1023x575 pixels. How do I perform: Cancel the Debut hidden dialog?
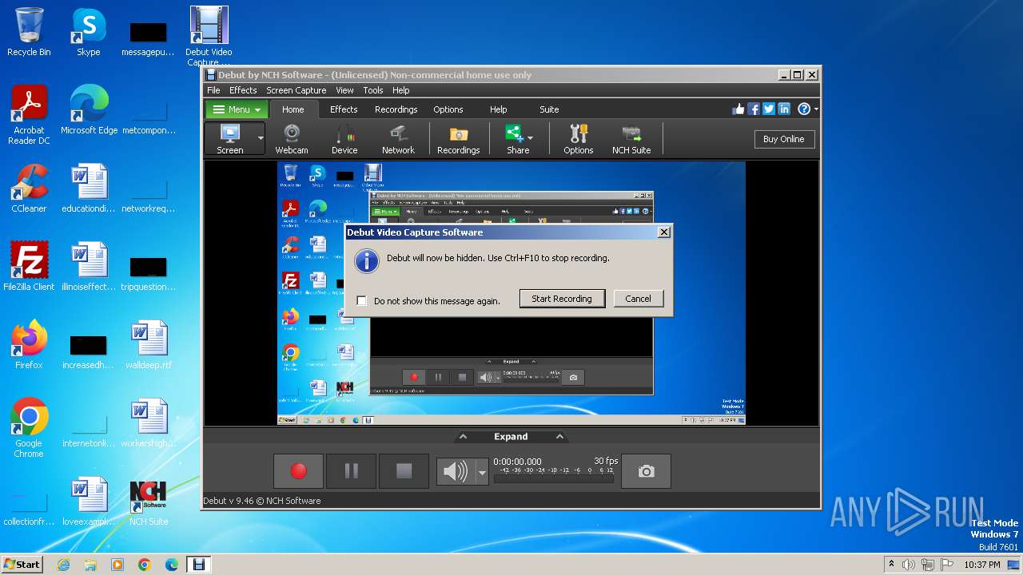[638, 299]
